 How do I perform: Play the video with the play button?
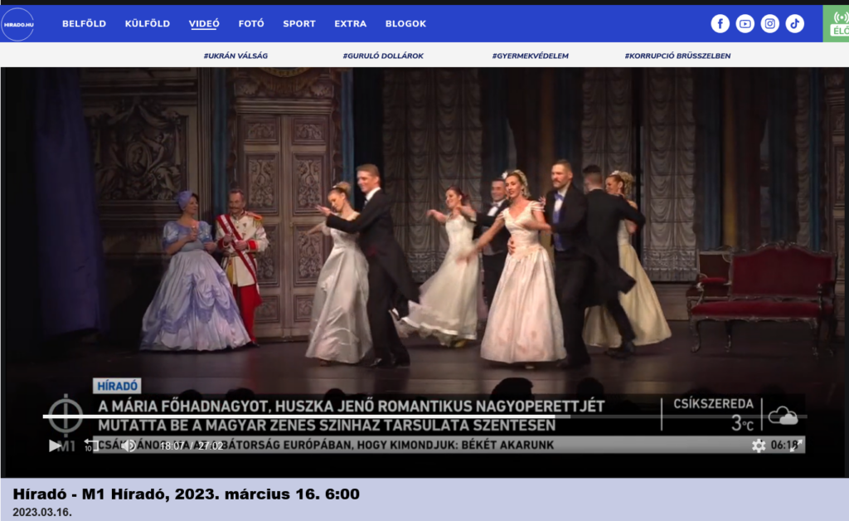(55, 446)
